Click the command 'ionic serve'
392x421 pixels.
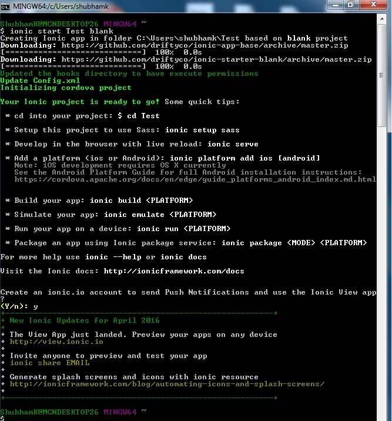click(233, 144)
